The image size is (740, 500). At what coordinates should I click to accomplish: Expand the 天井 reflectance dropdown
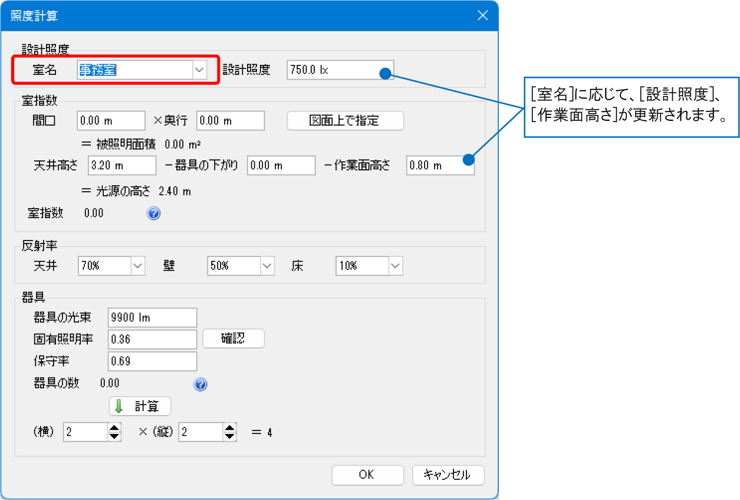tap(138, 266)
